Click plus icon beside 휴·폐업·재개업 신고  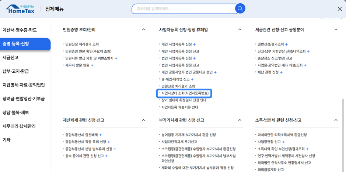[x=192, y=79]
